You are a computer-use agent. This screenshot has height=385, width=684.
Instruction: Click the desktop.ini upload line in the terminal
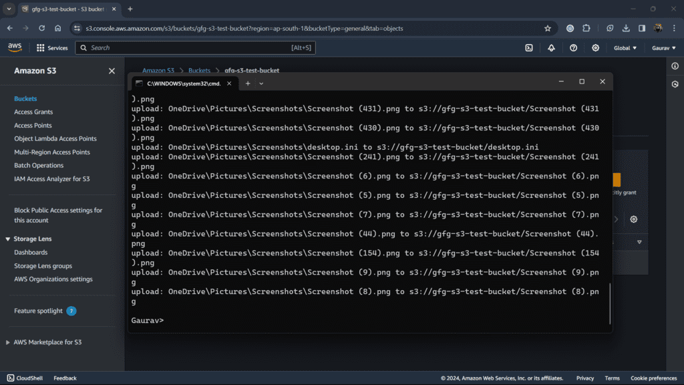click(335, 147)
